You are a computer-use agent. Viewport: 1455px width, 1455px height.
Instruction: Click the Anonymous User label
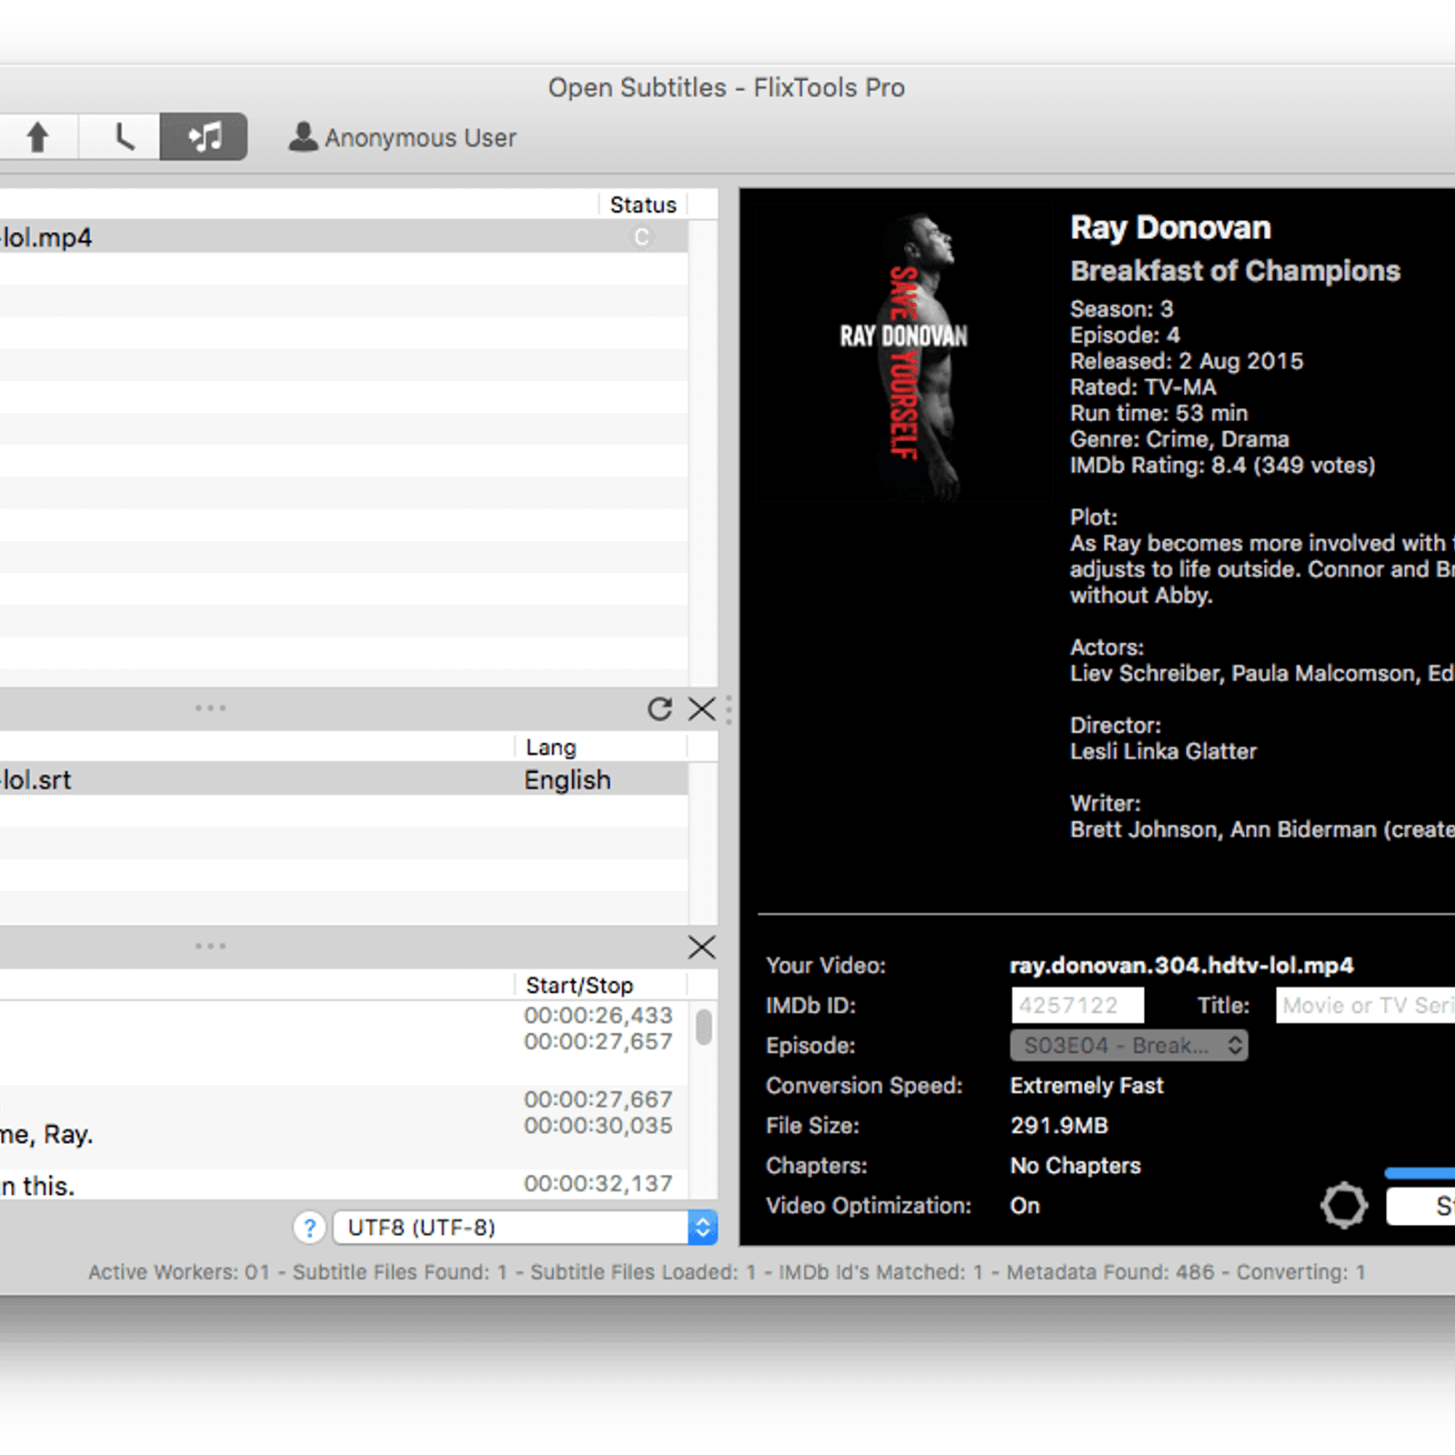coord(420,138)
